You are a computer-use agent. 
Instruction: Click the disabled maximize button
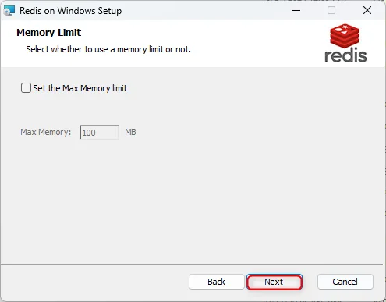click(x=331, y=10)
